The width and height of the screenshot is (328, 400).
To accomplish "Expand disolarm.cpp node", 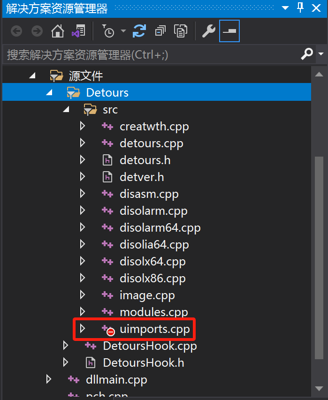I will click(83, 210).
